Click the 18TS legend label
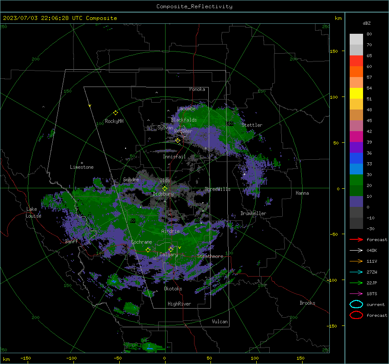This screenshot has height=364, width=389. [x=372, y=294]
